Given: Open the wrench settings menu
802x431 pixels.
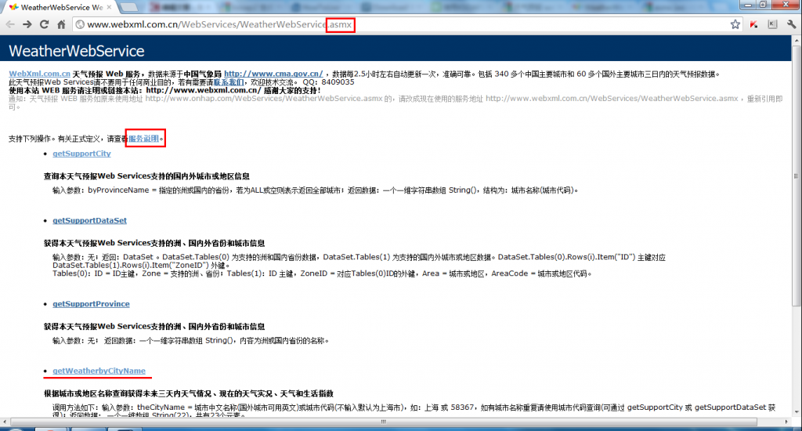Looking at the screenshot, I should [791, 24].
